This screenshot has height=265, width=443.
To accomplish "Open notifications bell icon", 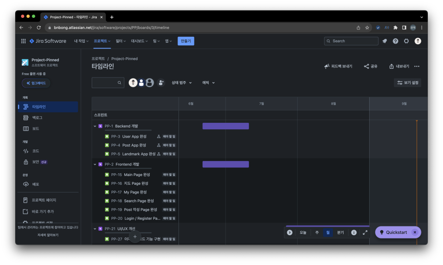I will (x=384, y=41).
